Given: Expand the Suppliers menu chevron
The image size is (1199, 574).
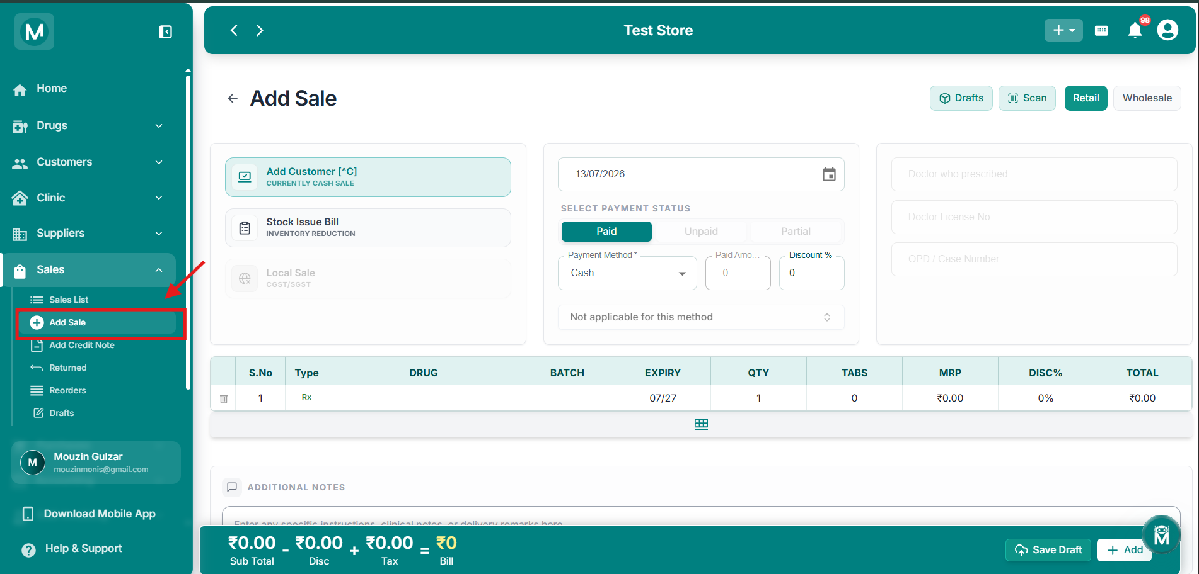Looking at the screenshot, I should click(159, 234).
